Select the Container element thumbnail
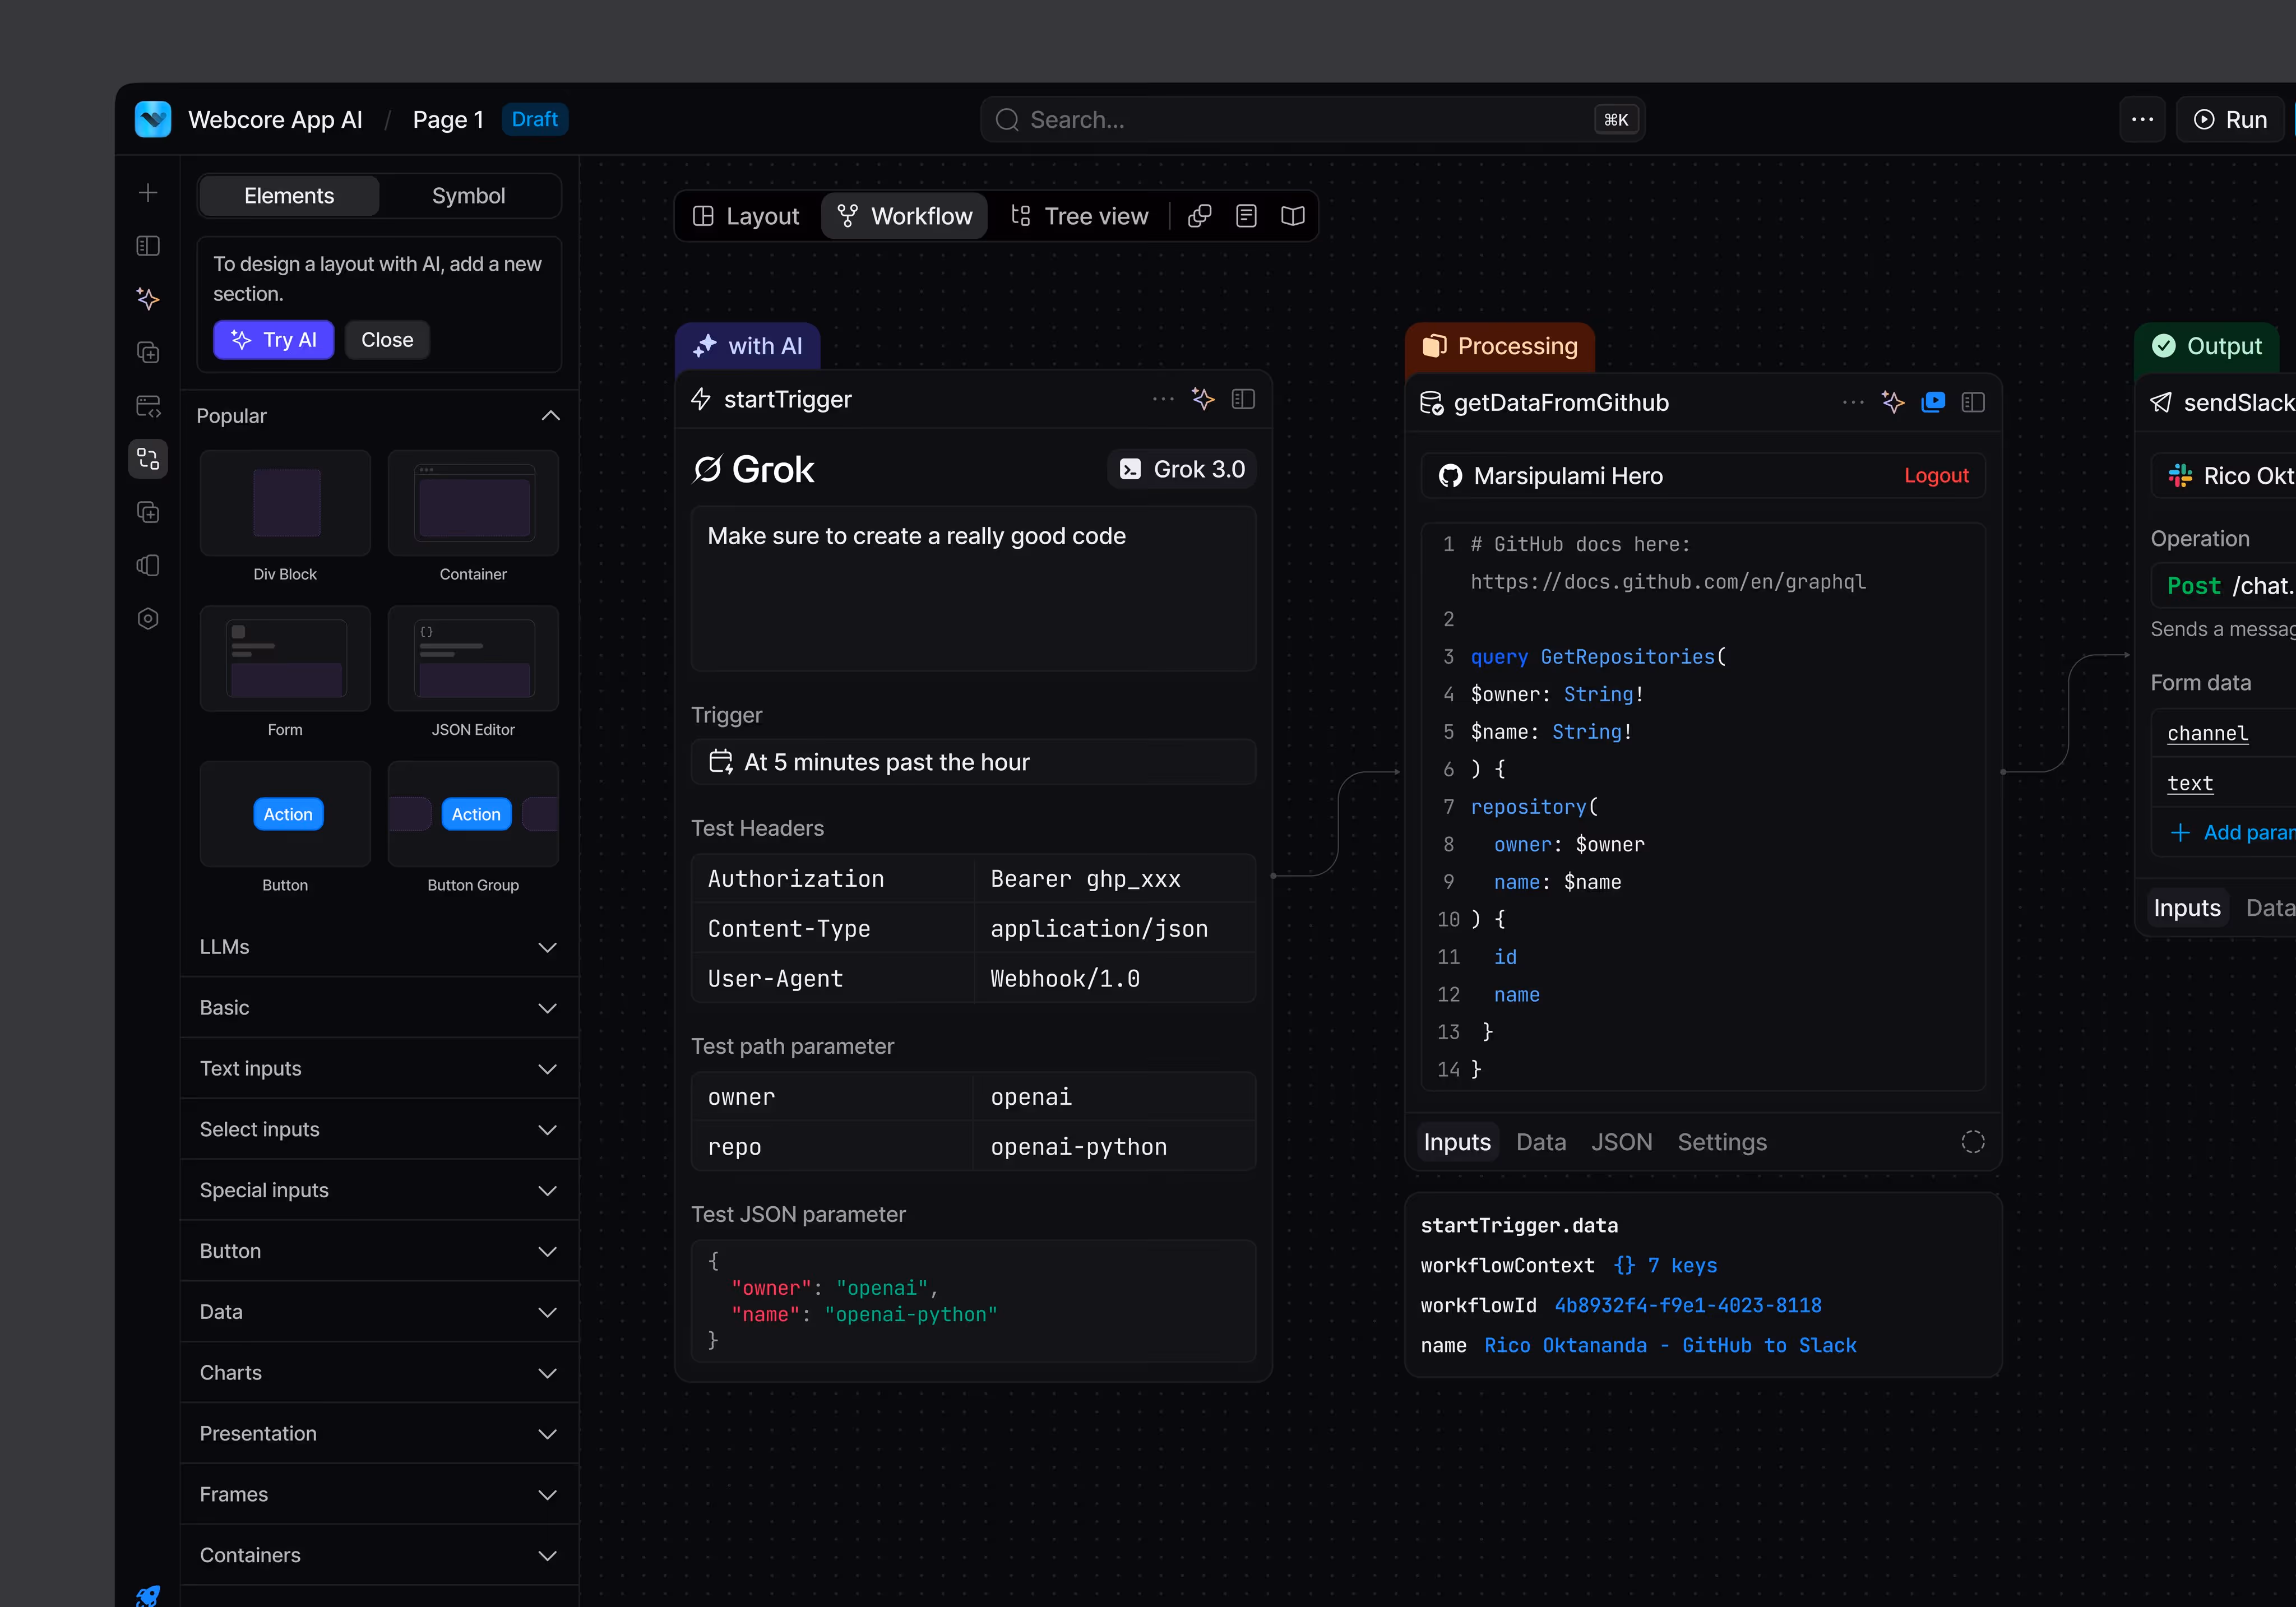Image resolution: width=2296 pixels, height=1607 pixels. point(473,503)
